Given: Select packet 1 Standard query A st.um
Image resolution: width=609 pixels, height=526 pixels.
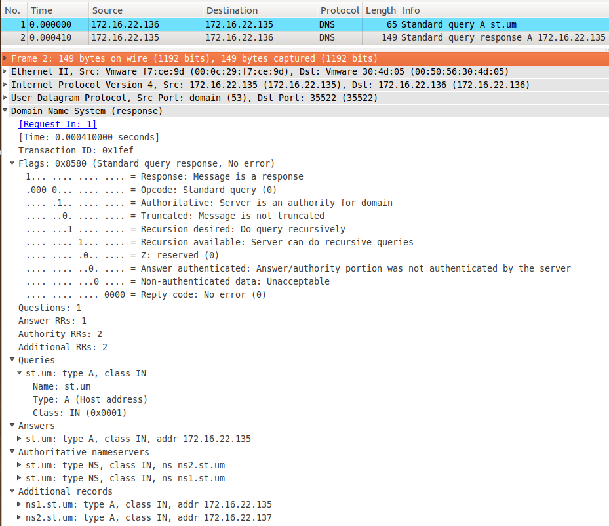Looking at the screenshot, I should 305,24.
